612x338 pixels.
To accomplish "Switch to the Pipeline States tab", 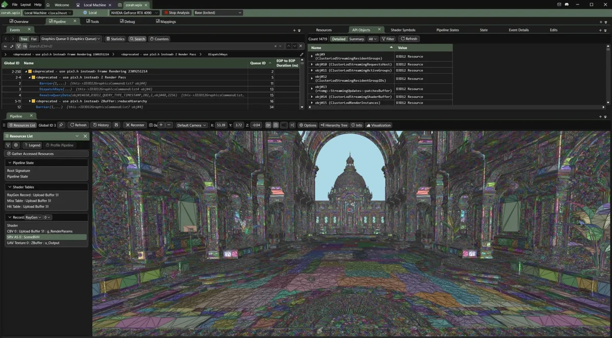I will pos(447,30).
